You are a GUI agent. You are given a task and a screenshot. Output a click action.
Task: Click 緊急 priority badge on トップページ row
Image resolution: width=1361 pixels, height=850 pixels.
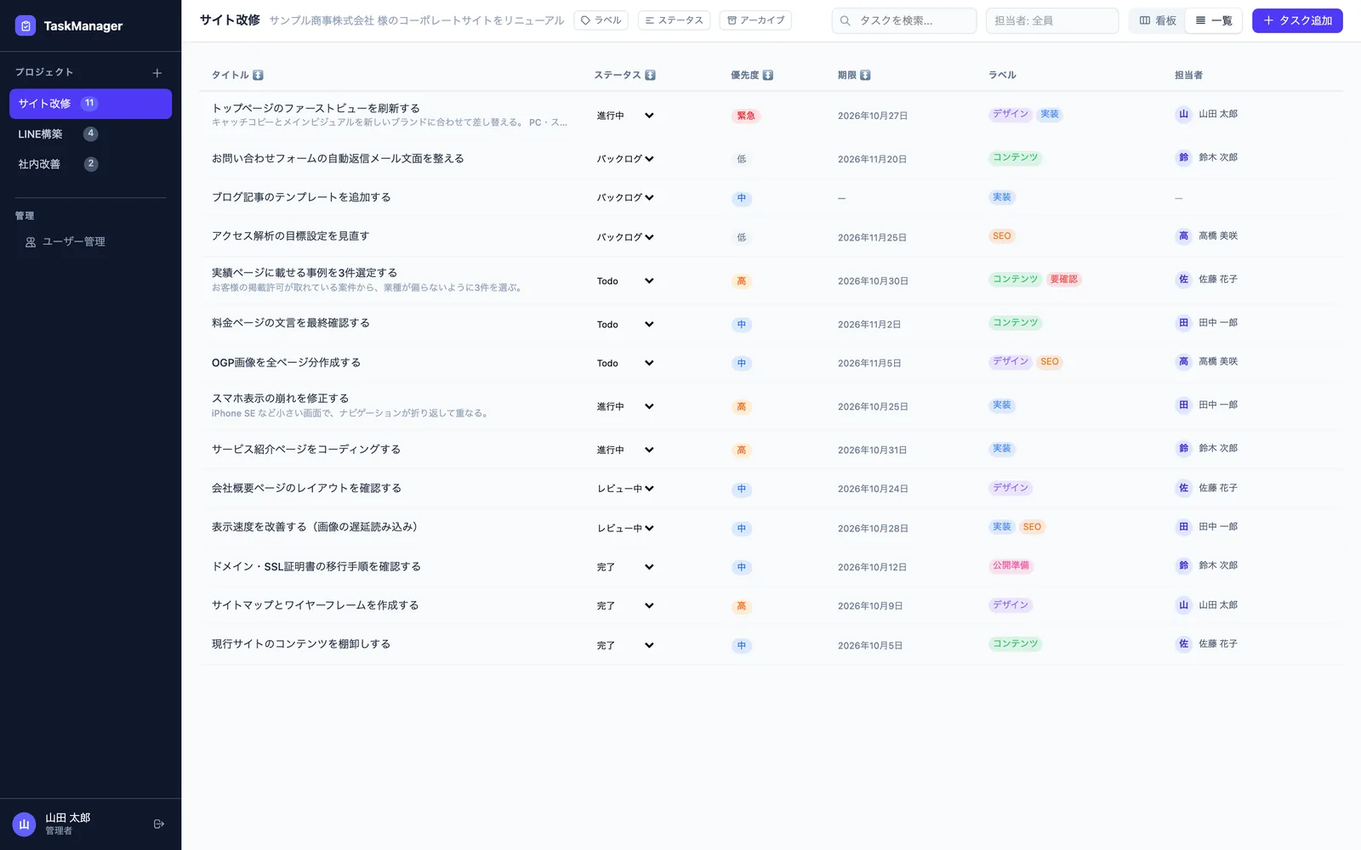click(x=746, y=116)
